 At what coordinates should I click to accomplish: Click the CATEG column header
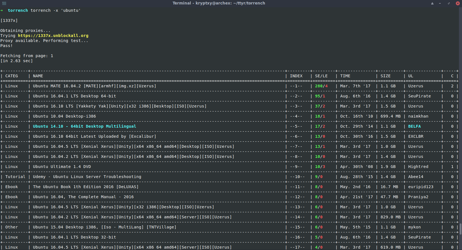(x=11, y=76)
